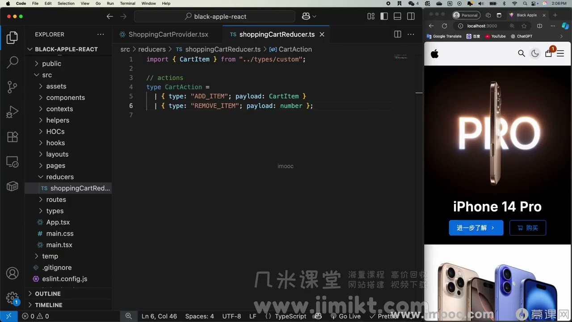Split the editor right
The image size is (572, 322).
coord(397,34)
